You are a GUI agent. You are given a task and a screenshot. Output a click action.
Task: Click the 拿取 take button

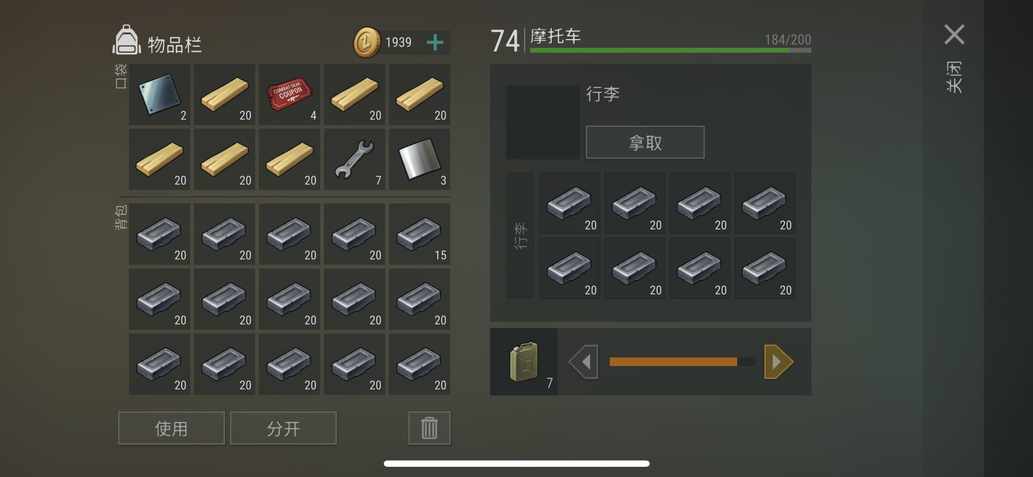(x=645, y=142)
